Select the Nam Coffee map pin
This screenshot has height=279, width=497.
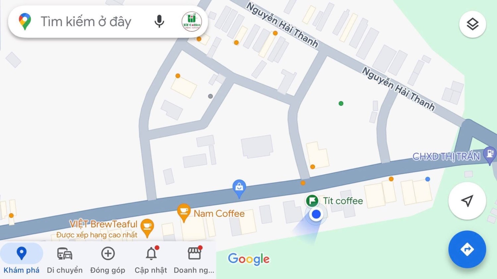coord(184,213)
